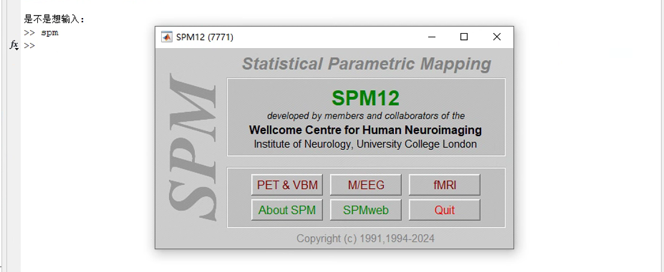Click 'Institute of Neurology, University College London' text
Viewport: 664px width, 272px height.
(366, 144)
